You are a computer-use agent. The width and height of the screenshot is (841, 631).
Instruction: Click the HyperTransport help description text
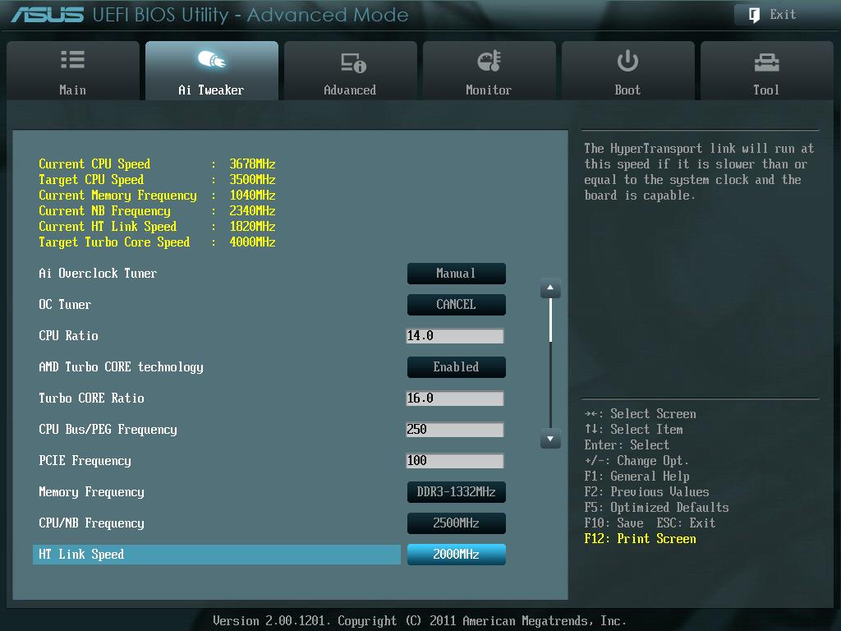pyautogui.click(x=700, y=172)
